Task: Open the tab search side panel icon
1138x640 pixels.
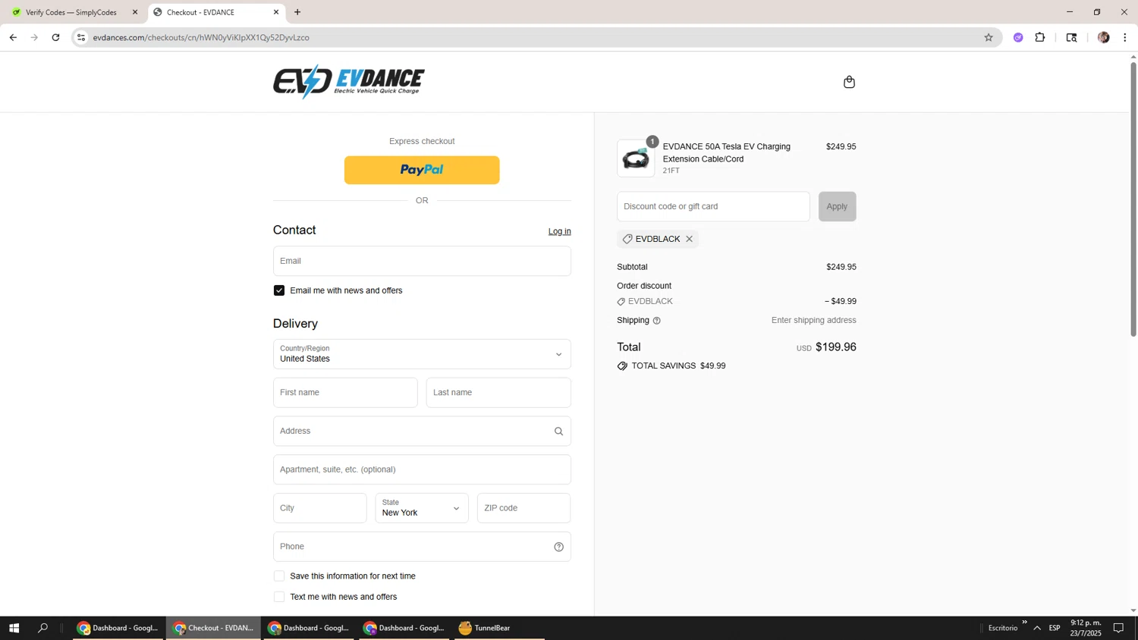Action: point(1071,37)
